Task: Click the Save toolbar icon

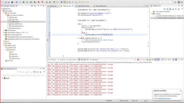Action: (x=6, y=2)
